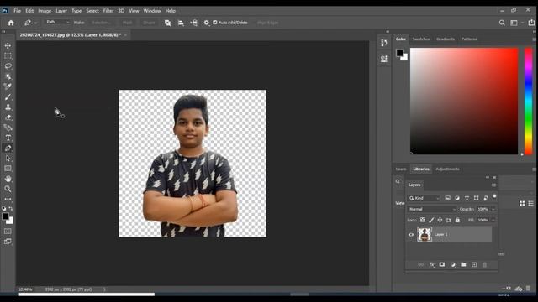Select the Brush tool in the toolbar
The image size is (538, 302).
coord(8,97)
